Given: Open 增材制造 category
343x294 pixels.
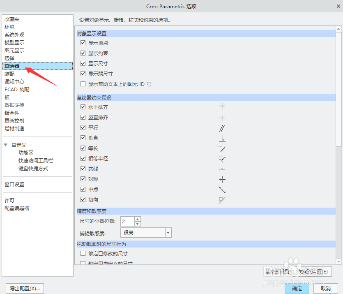Looking at the screenshot, I should click(14, 129).
